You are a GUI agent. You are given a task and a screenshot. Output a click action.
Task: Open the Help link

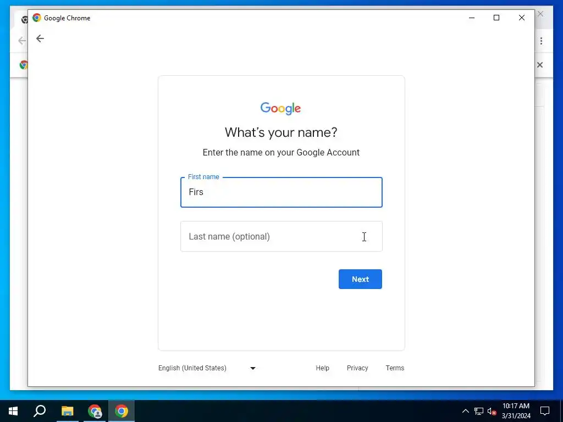[322, 368]
